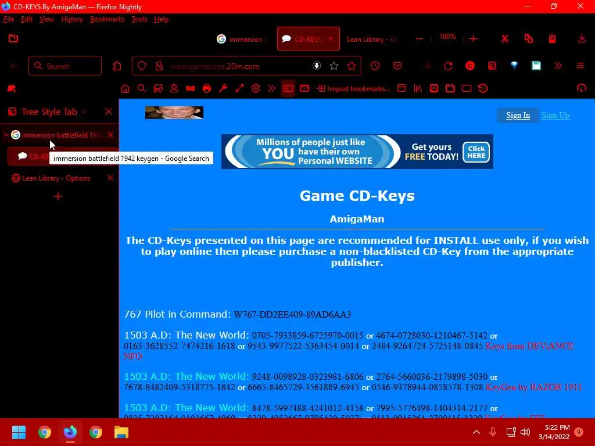Viewport: 595px width, 446px height.
Task: Click the blue diamond extension icon
Action: (514, 65)
